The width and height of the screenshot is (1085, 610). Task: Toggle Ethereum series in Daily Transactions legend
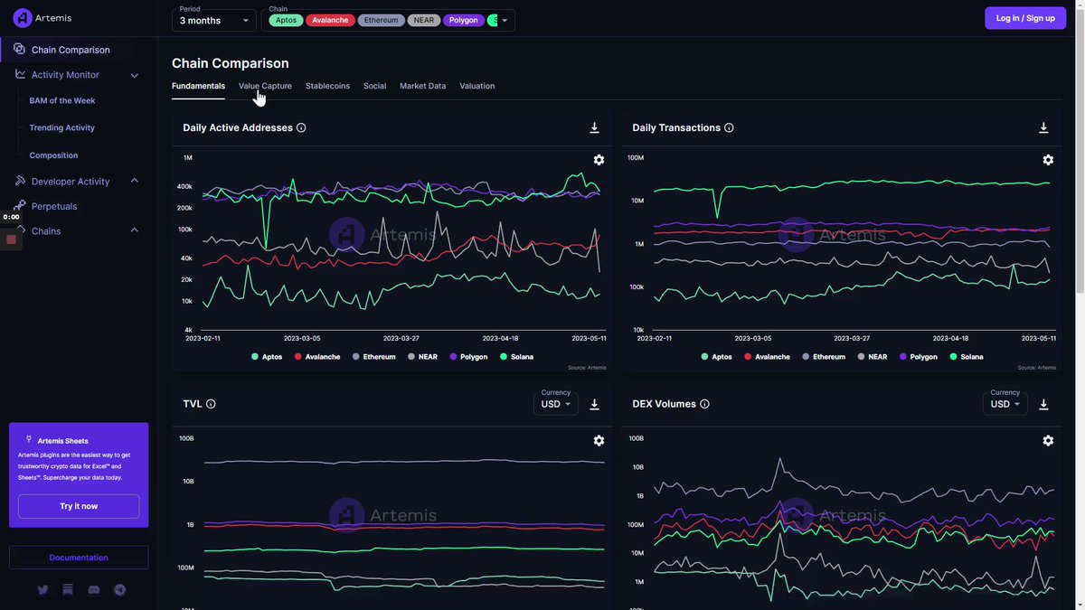(823, 357)
